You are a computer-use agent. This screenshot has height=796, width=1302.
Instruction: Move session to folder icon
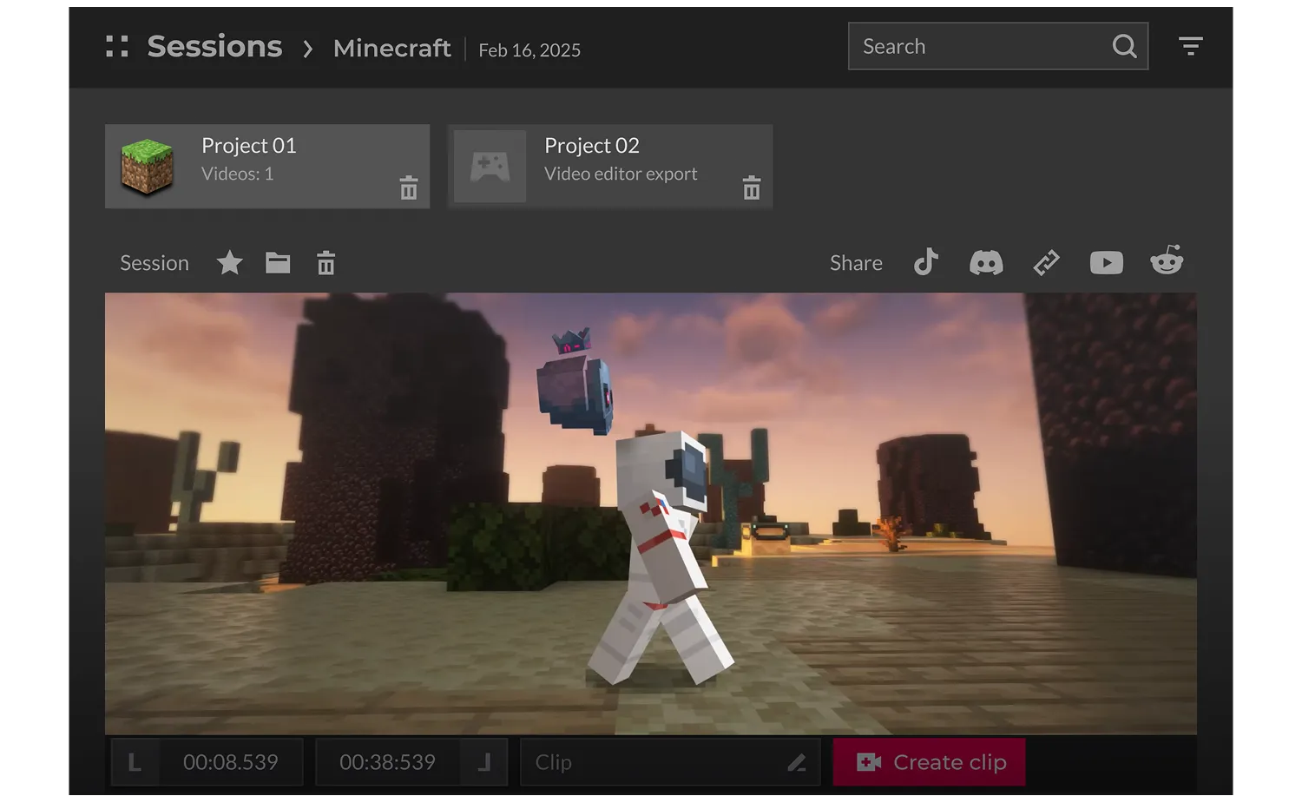click(278, 262)
